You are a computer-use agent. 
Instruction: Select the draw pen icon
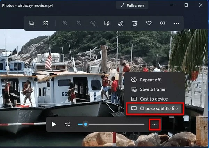click(121, 23)
